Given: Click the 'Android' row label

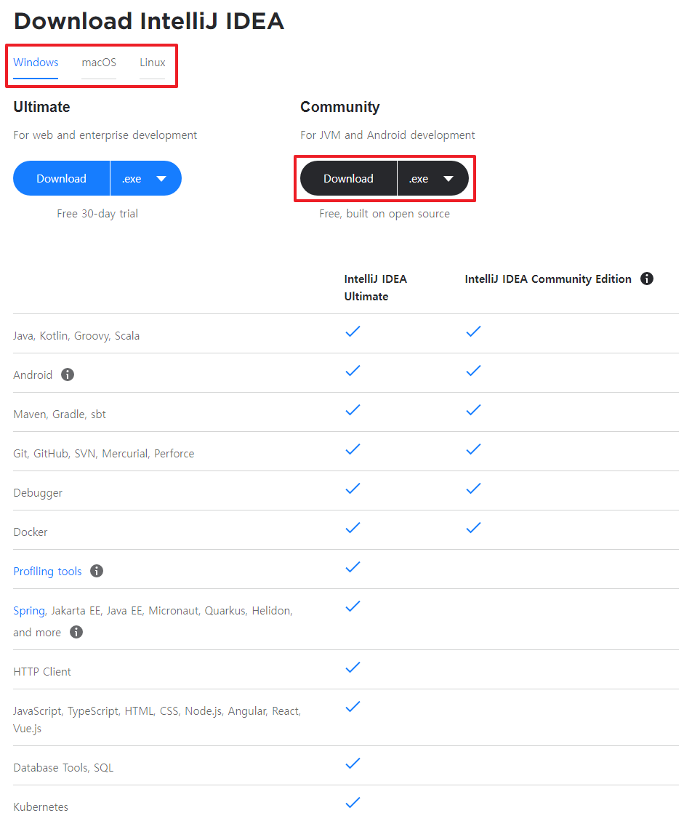Looking at the screenshot, I should [x=33, y=375].
